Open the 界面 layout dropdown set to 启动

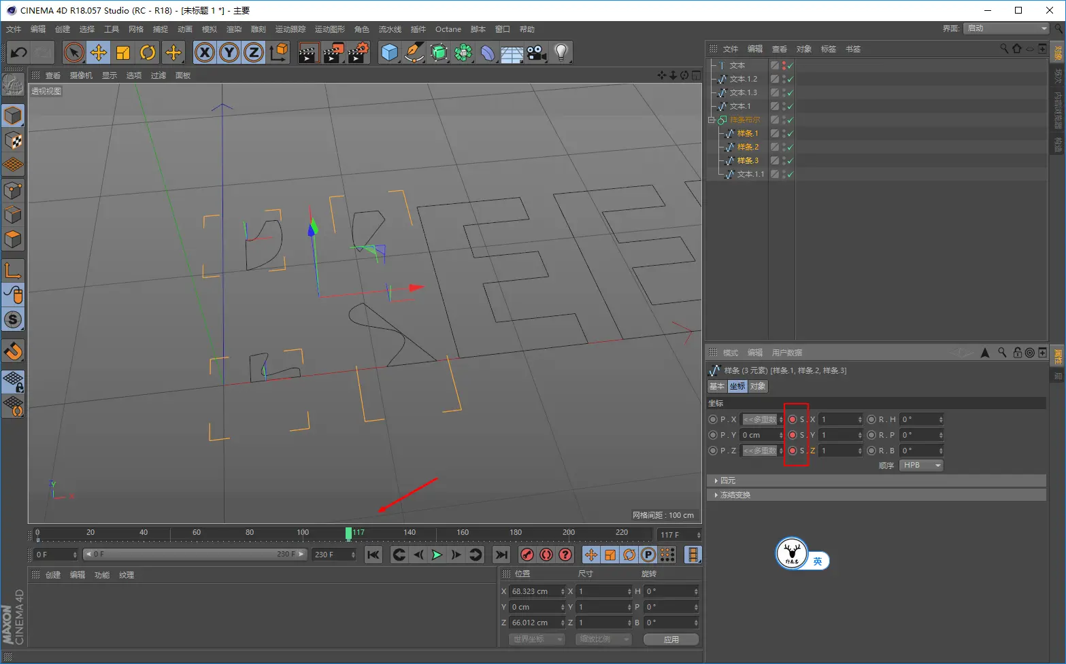click(x=1007, y=29)
